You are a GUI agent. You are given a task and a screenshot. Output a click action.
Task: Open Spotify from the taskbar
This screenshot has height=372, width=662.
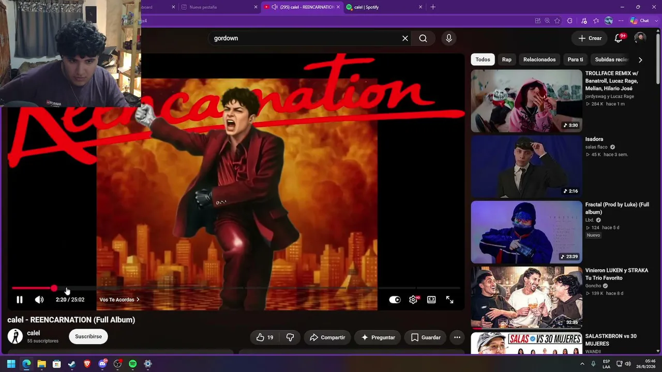[x=132, y=364]
